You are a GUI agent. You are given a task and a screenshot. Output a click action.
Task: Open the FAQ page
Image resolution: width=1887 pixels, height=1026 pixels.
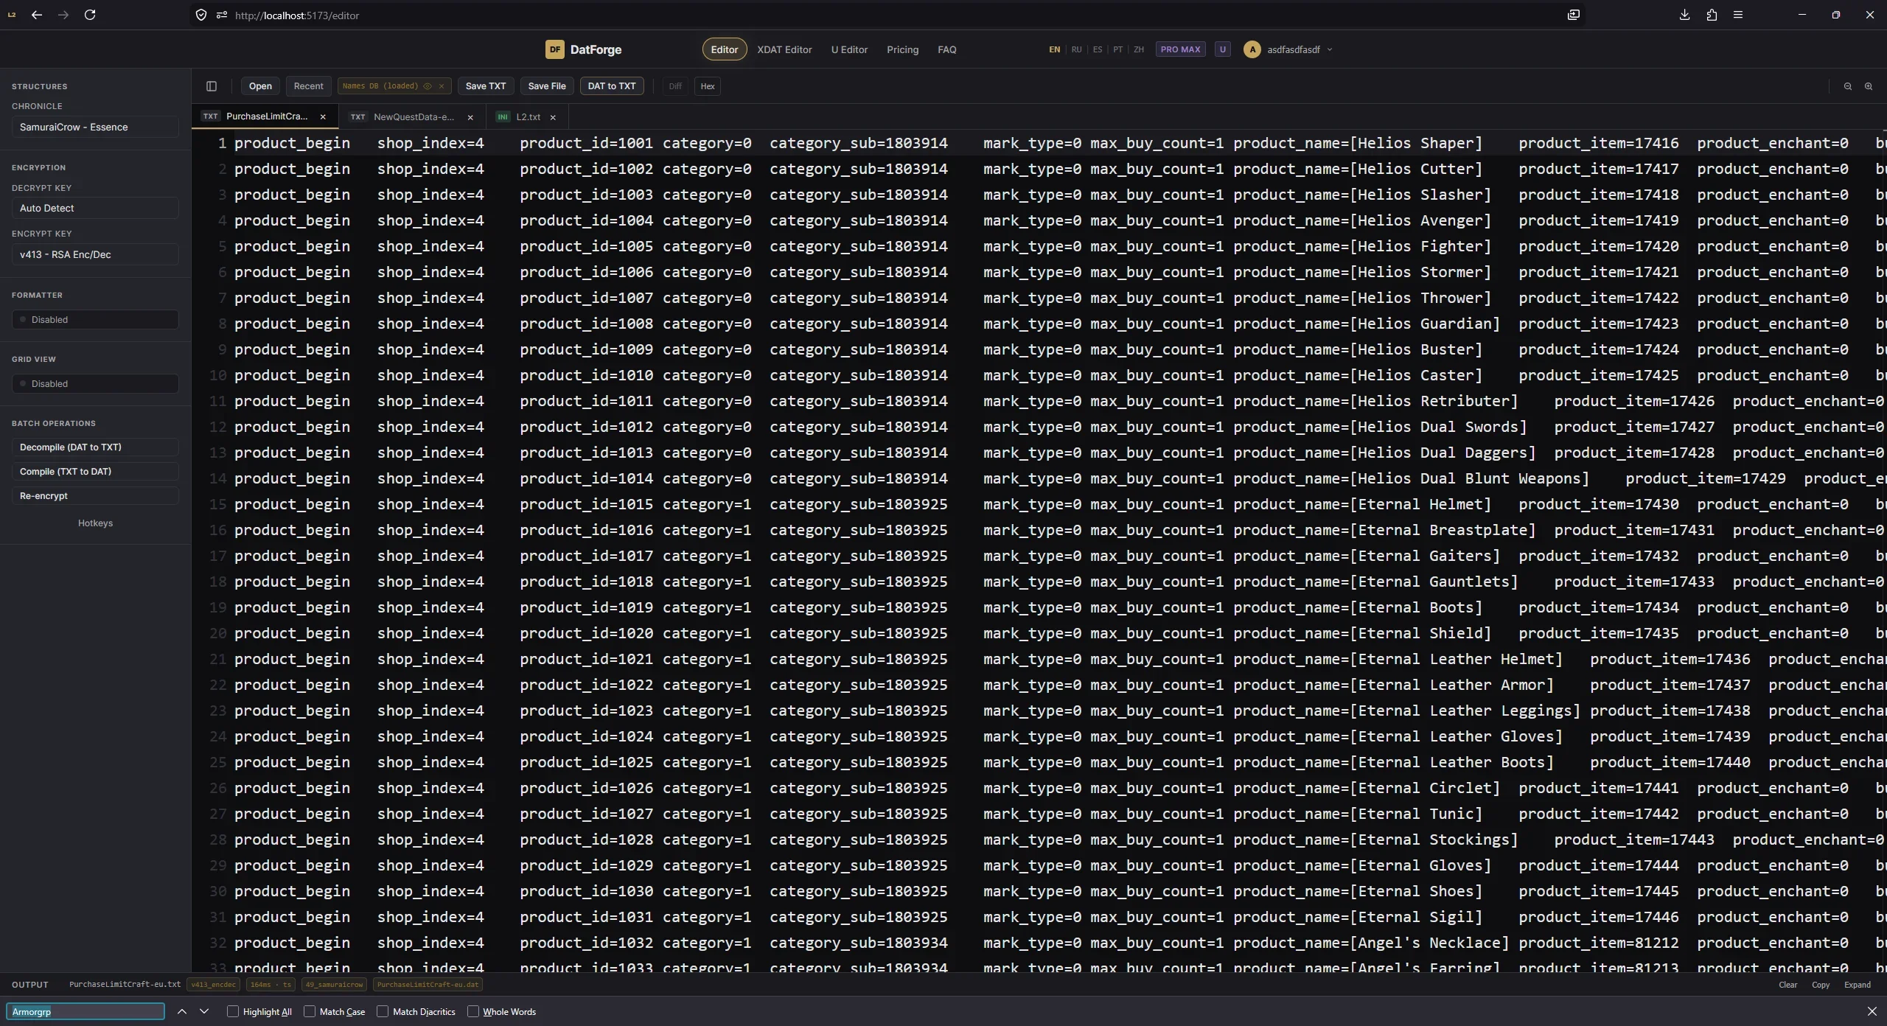coord(946,49)
